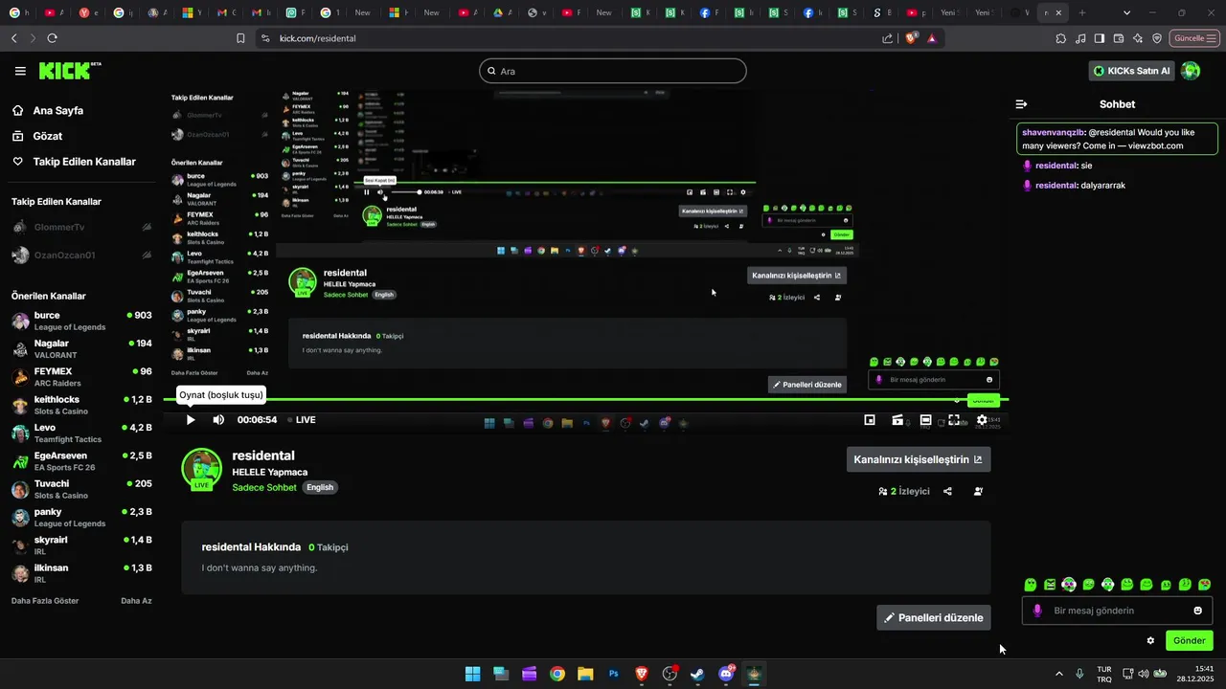Image resolution: width=1226 pixels, height=689 pixels.
Task: Insert the first green emote in quick emotes
Action: (x=1031, y=585)
